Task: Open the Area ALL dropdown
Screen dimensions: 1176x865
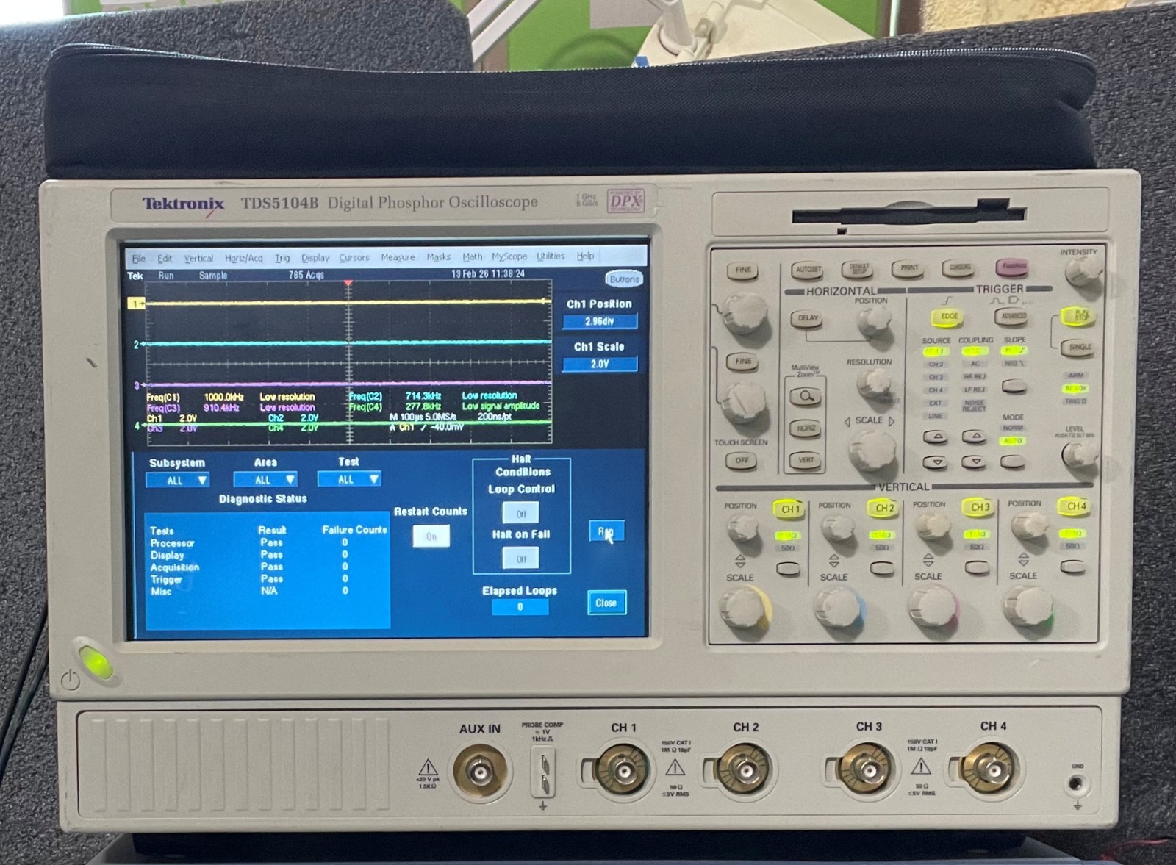Action: click(x=265, y=480)
